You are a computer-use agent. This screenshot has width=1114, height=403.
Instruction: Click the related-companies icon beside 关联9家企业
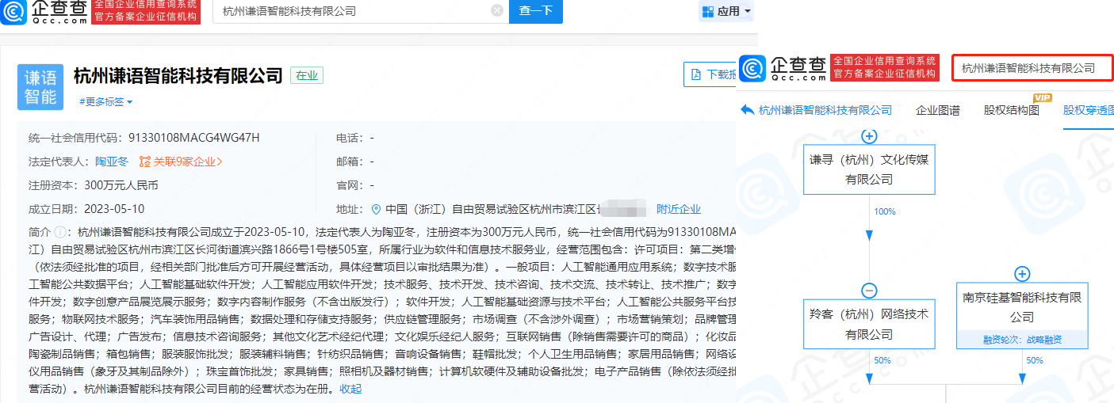tap(144, 162)
